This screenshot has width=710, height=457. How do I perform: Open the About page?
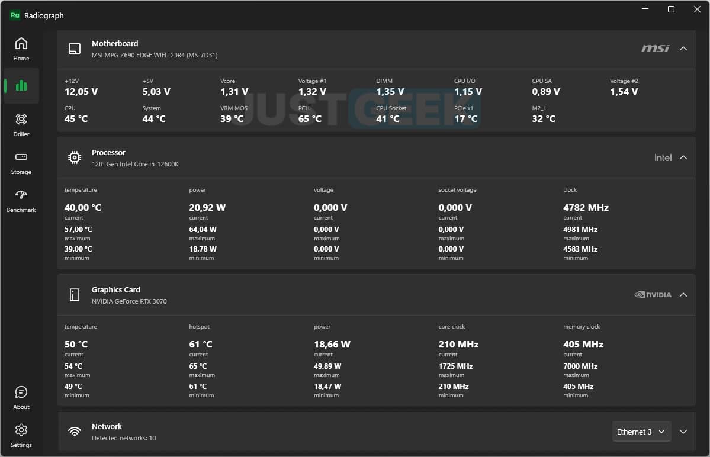21,398
